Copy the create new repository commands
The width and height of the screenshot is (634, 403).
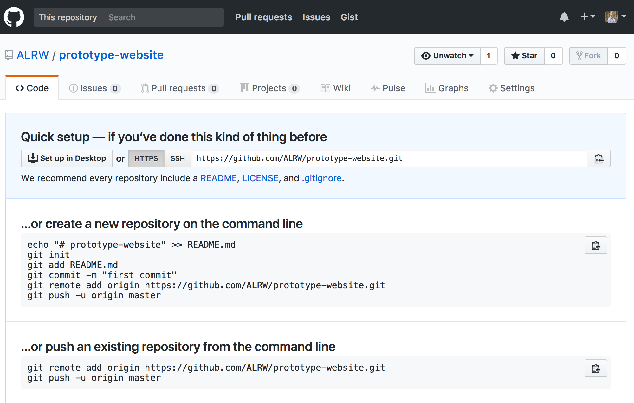(x=596, y=245)
